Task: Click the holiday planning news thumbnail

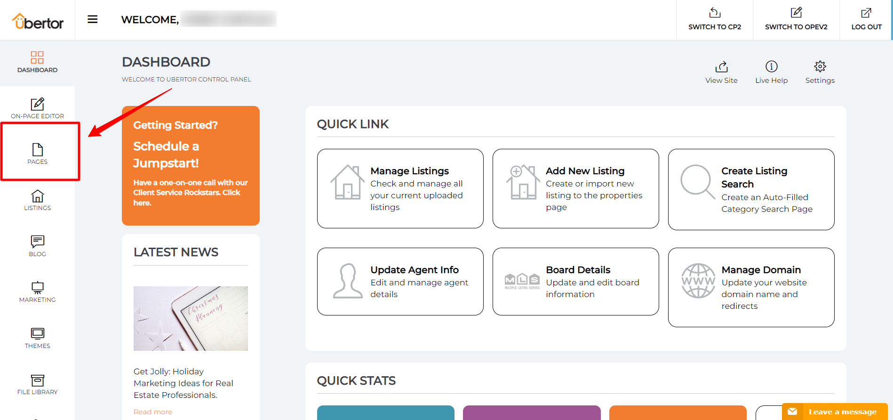Action: (x=191, y=318)
